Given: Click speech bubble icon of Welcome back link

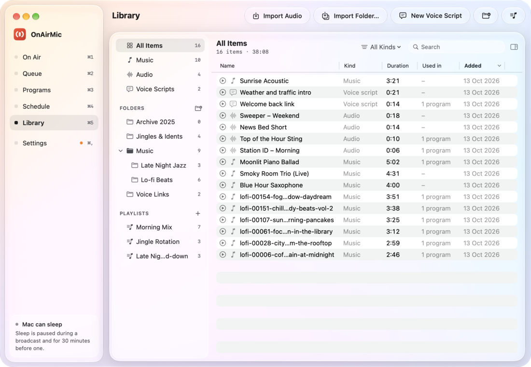Looking at the screenshot, I should coord(233,104).
